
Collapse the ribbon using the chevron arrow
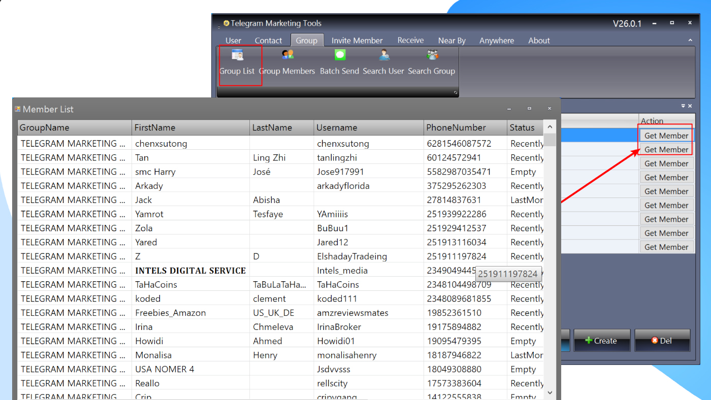click(690, 40)
